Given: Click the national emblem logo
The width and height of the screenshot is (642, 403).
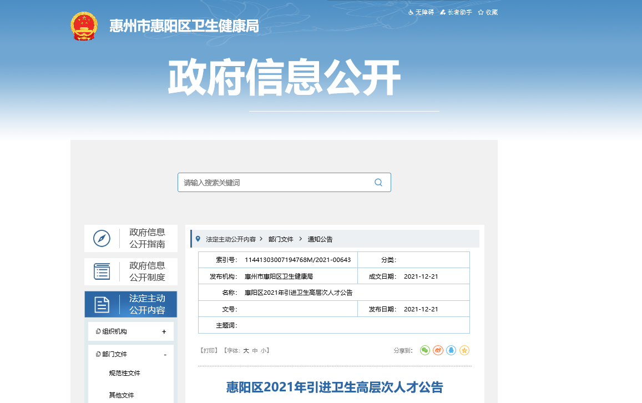Looking at the screenshot, I should (84, 26).
